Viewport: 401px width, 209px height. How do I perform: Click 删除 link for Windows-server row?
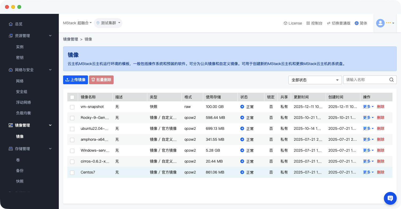[380, 150]
